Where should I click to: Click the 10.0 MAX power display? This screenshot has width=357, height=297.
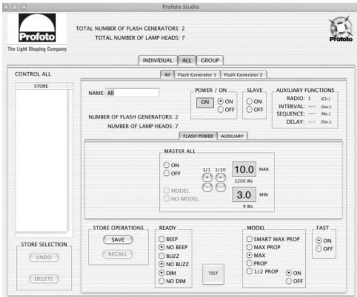point(244,169)
